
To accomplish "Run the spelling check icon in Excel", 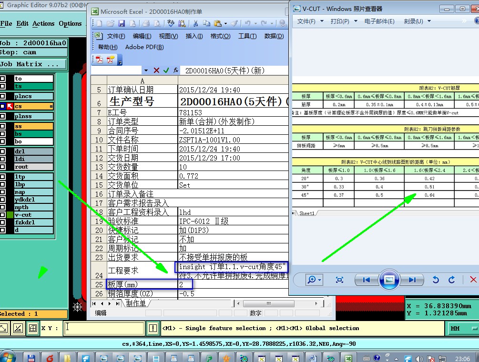I will [171, 23].
